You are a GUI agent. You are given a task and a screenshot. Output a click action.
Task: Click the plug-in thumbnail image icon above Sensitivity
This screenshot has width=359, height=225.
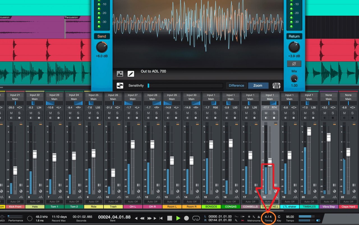click(x=120, y=74)
